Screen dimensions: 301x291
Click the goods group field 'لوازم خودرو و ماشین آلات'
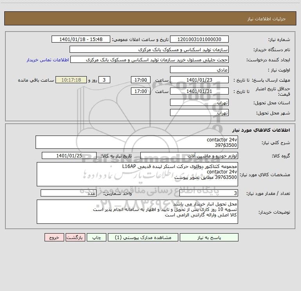[189, 155]
